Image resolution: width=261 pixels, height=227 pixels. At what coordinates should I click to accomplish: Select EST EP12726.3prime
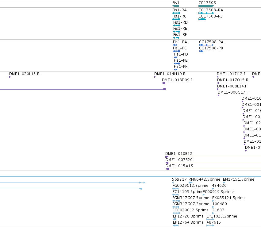coord(188,217)
